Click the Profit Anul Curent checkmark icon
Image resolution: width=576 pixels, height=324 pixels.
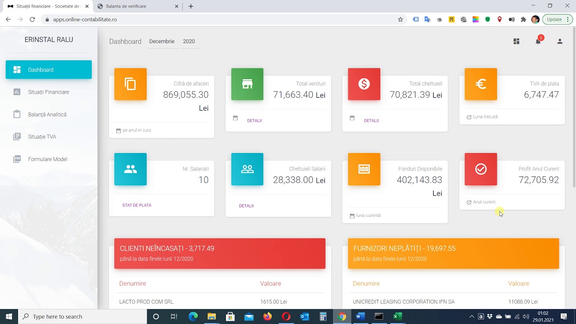tap(481, 169)
